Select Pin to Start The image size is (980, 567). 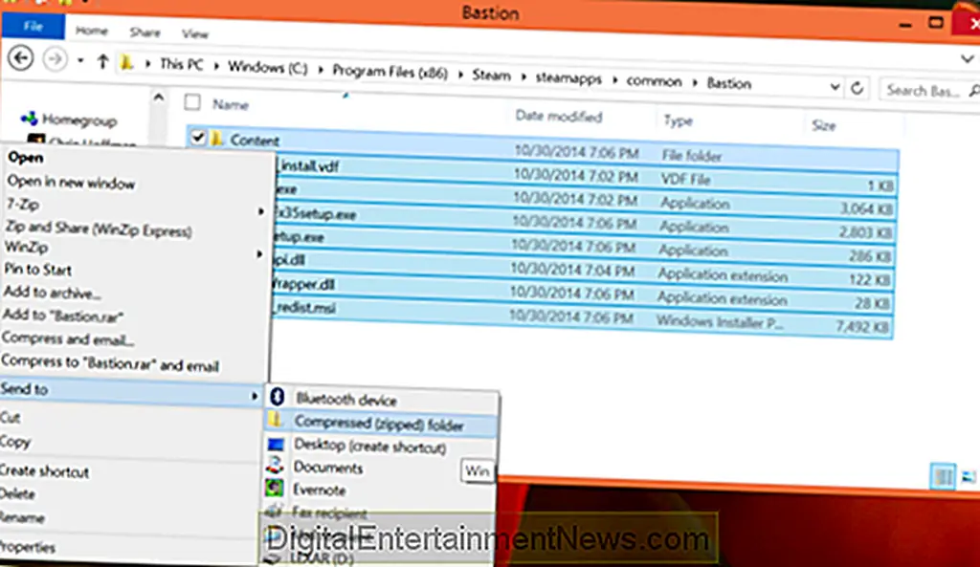[x=37, y=269]
